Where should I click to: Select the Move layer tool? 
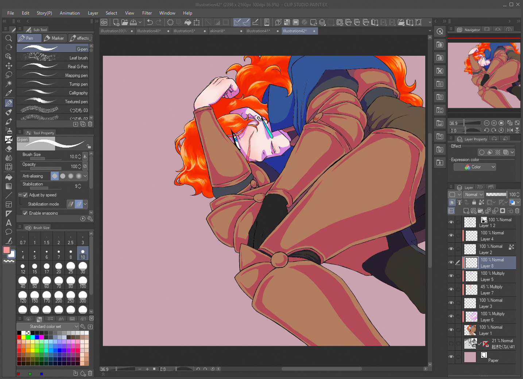tap(9, 66)
